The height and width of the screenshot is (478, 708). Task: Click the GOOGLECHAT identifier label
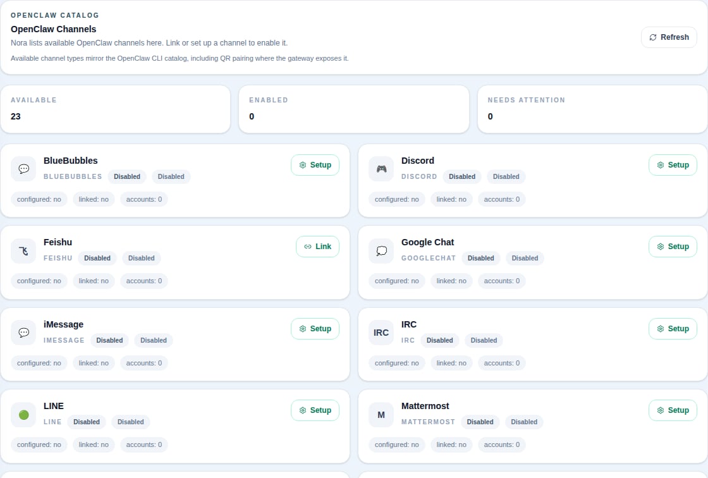[428, 259]
